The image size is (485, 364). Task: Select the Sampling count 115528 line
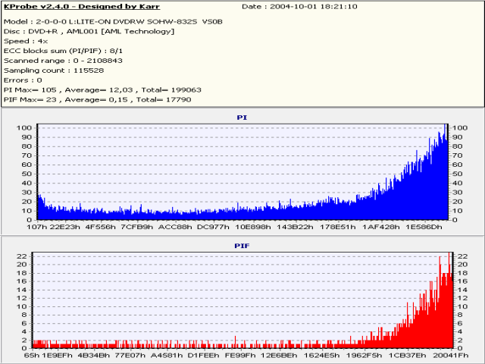[54, 71]
